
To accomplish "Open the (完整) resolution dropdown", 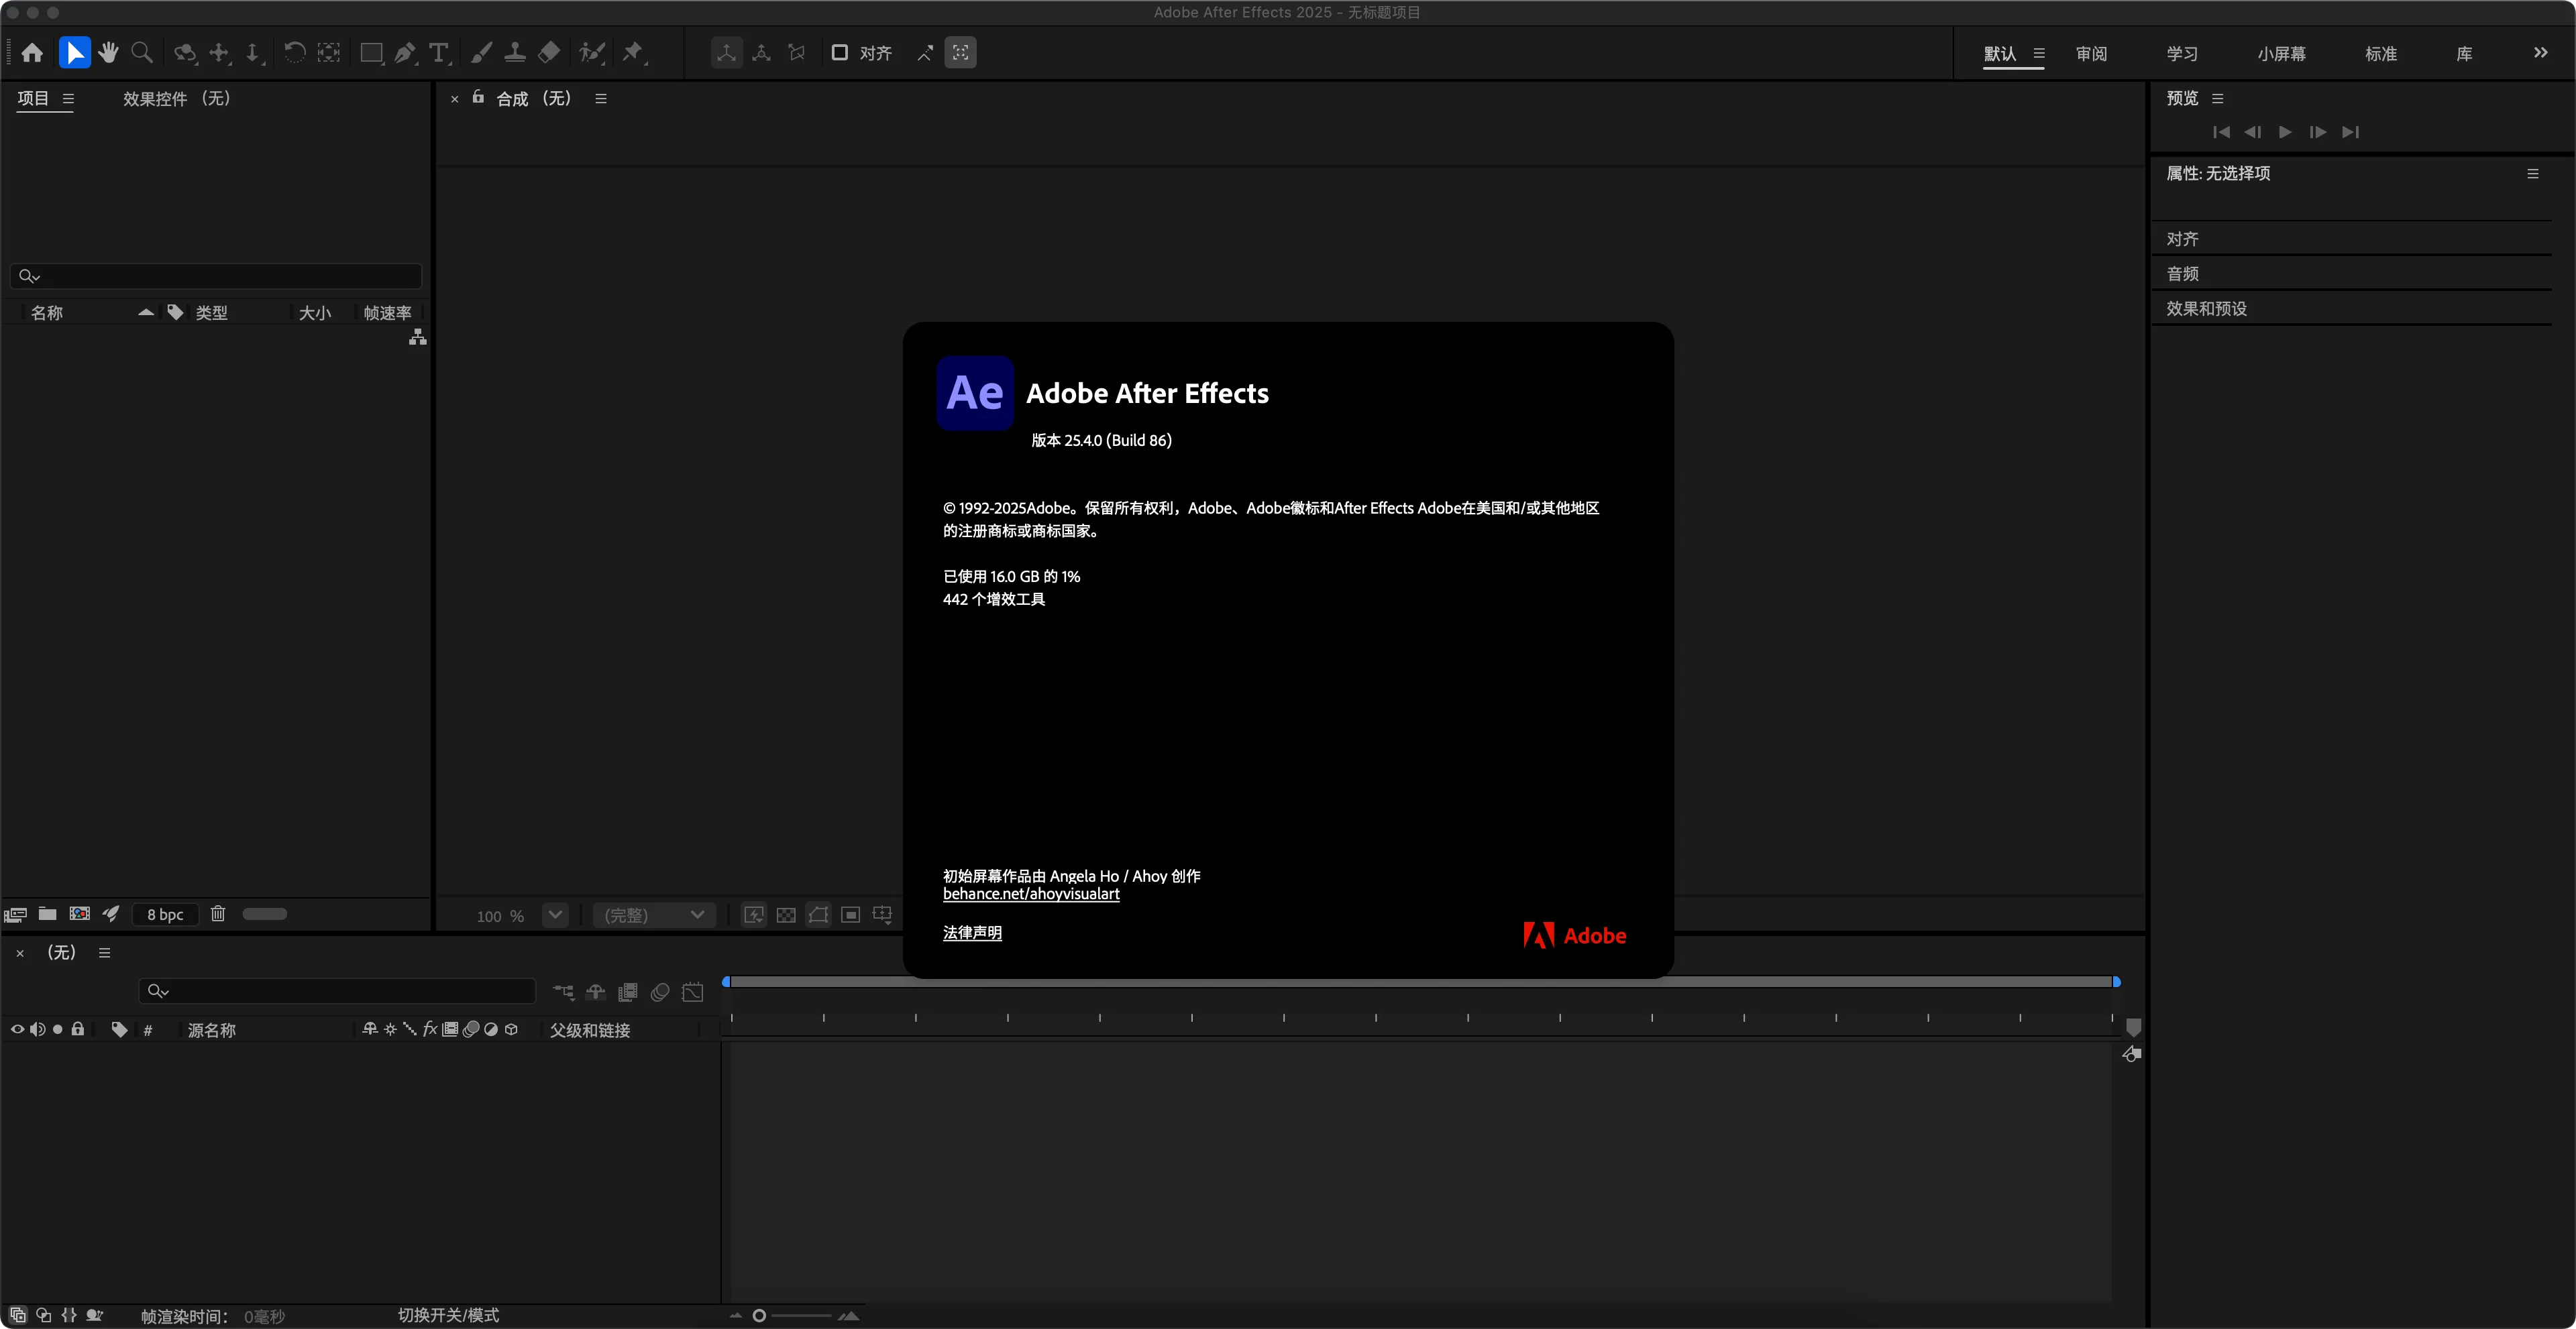I will tap(655, 915).
